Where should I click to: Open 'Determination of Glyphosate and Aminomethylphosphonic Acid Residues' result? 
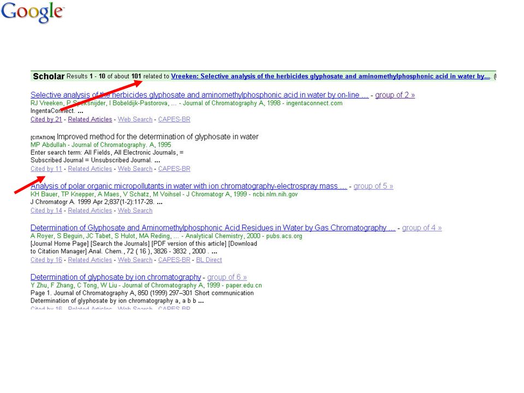tap(213, 228)
